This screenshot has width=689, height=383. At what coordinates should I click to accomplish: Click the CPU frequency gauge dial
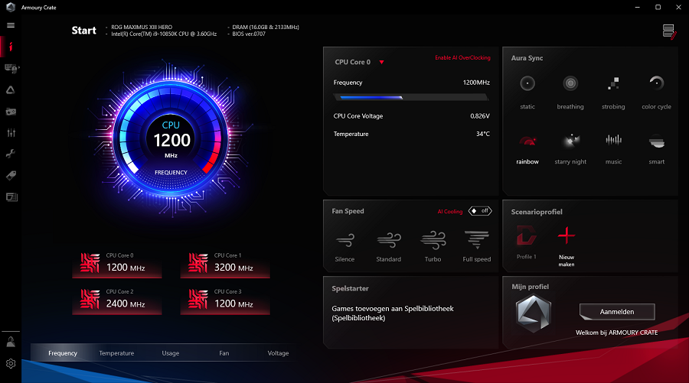pos(171,140)
